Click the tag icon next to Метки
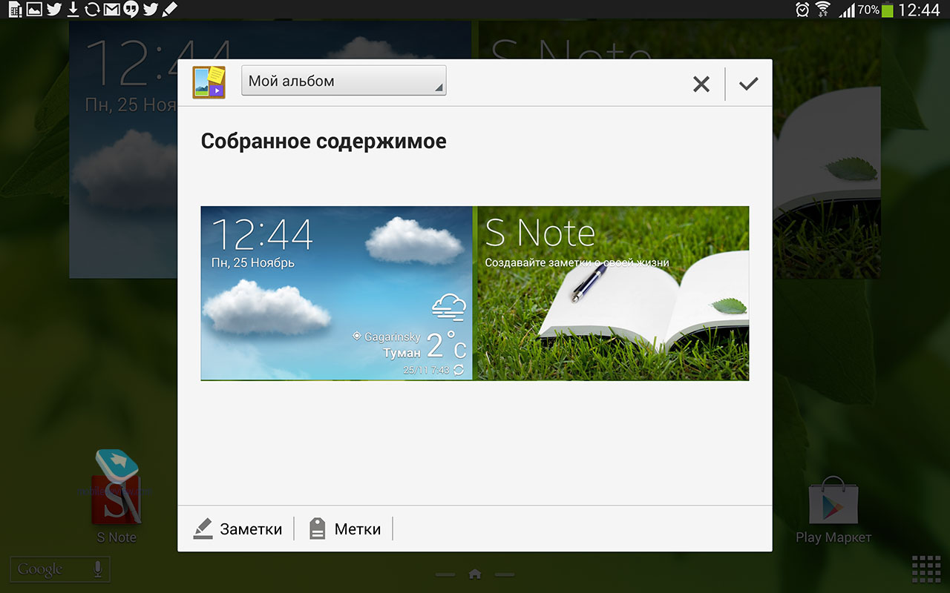Image resolution: width=950 pixels, height=593 pixels. click(x=317, y=529)
